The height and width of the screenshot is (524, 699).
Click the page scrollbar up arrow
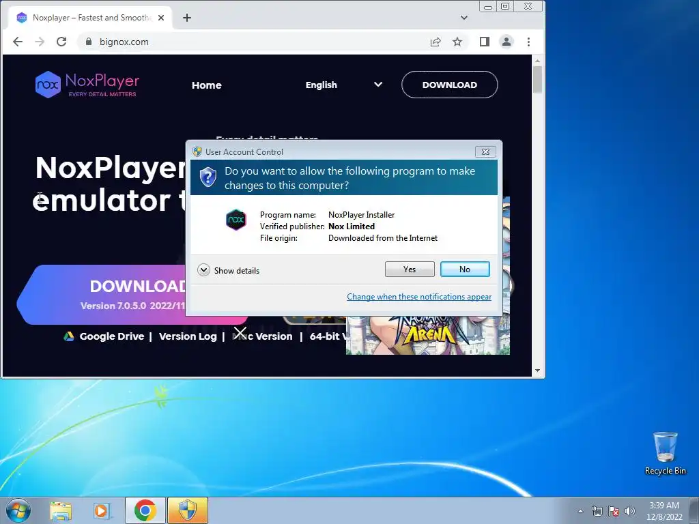click(538, 61)
